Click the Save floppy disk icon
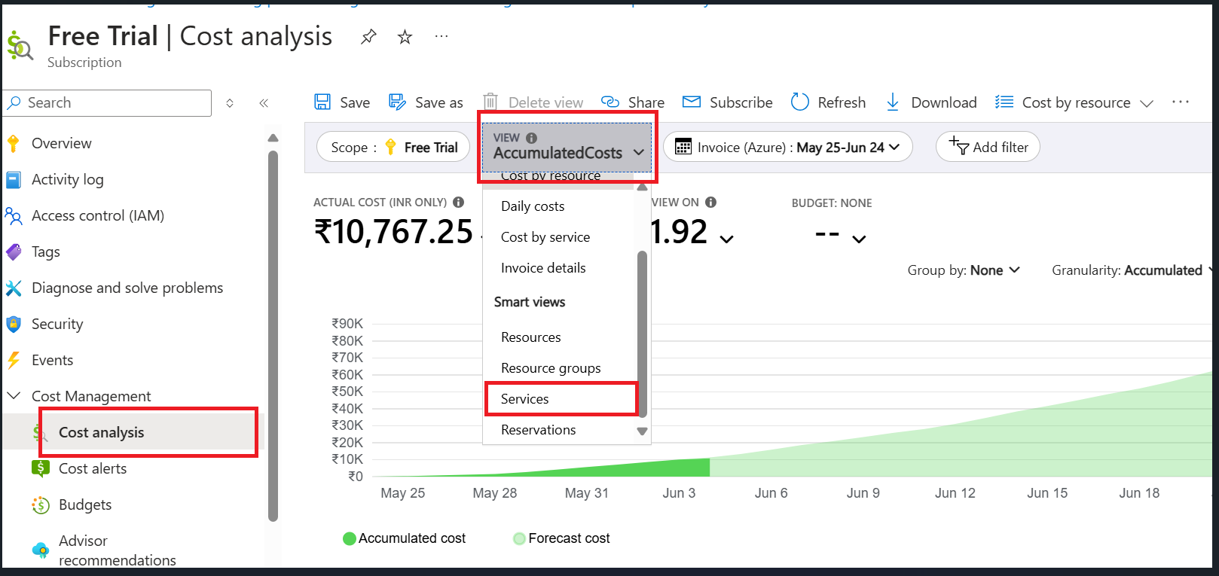Screen dimensions: 1219x576 (x=322, y=102)
